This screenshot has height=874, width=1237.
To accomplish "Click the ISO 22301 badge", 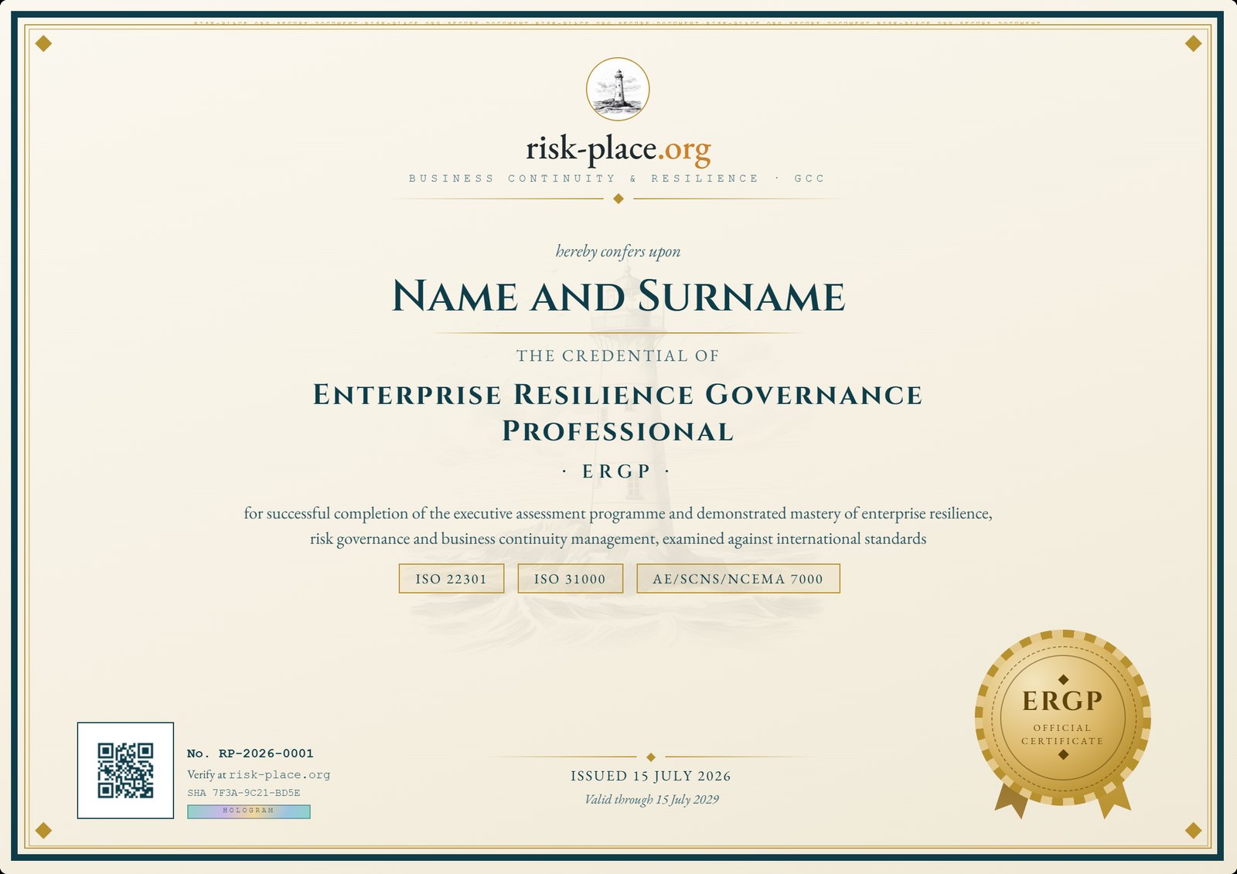I will 452,579.
